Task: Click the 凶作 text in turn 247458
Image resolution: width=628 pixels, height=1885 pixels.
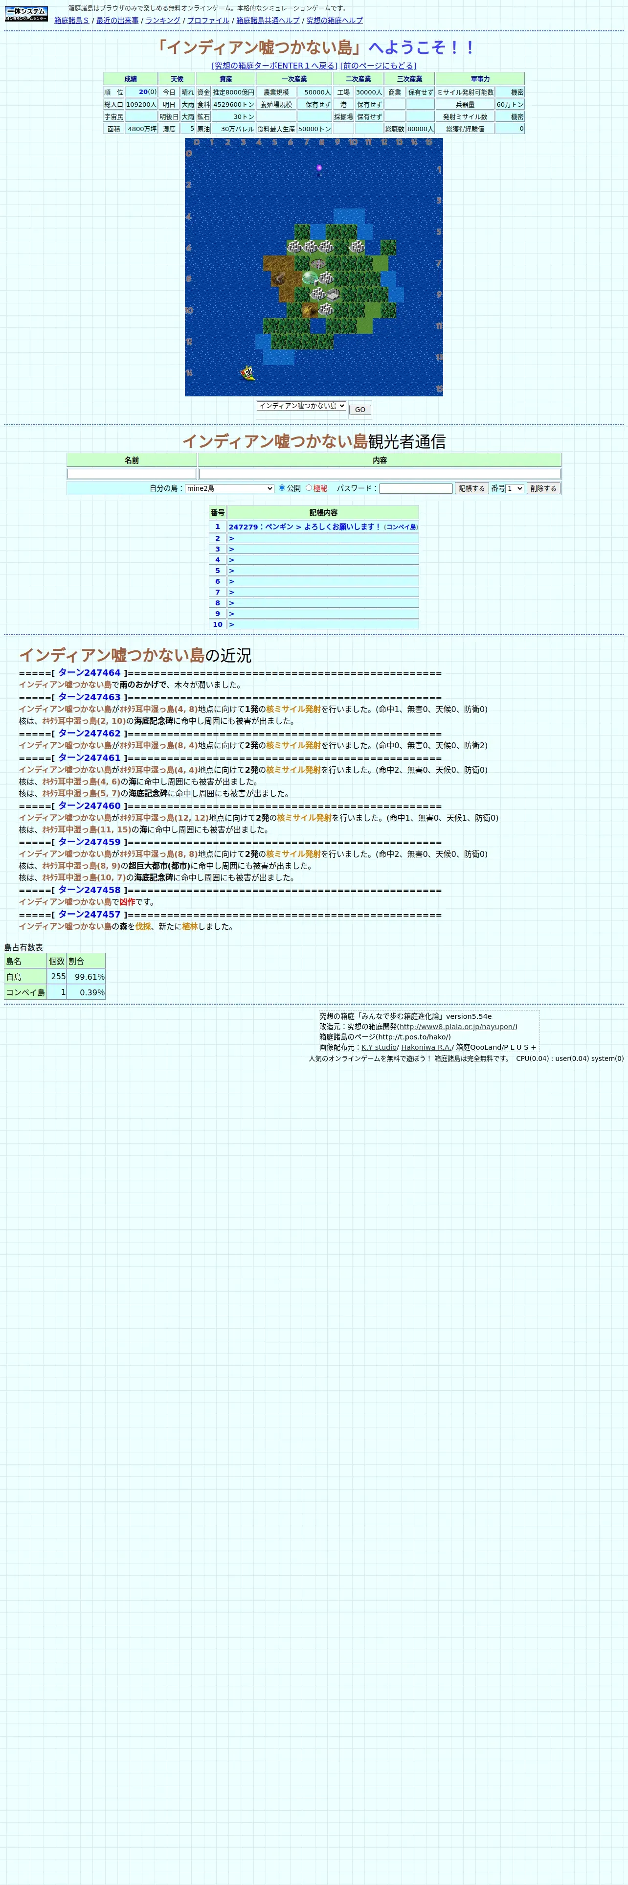Action: pos(127,902)
